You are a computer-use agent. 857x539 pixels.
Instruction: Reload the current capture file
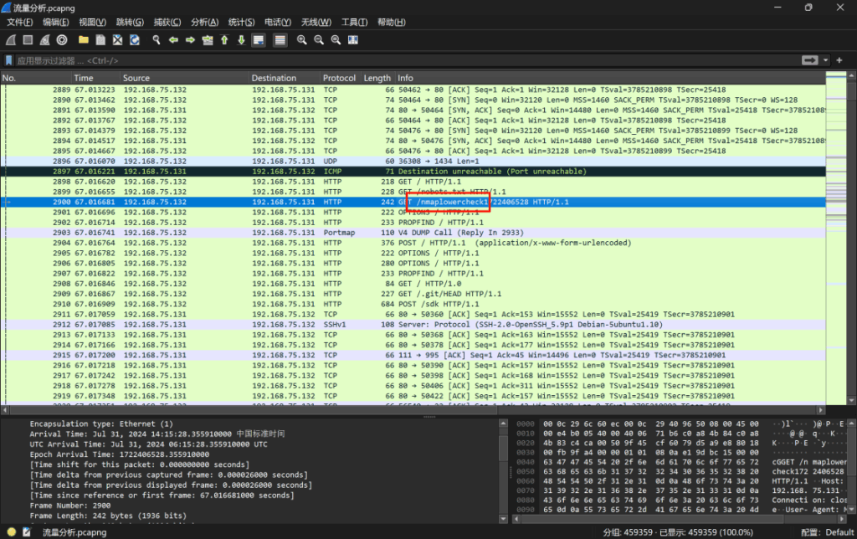click(134, 40)
